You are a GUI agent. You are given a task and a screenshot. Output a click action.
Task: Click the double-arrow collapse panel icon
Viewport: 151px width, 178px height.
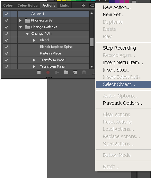pyautogui.click(x=83, y=5)
